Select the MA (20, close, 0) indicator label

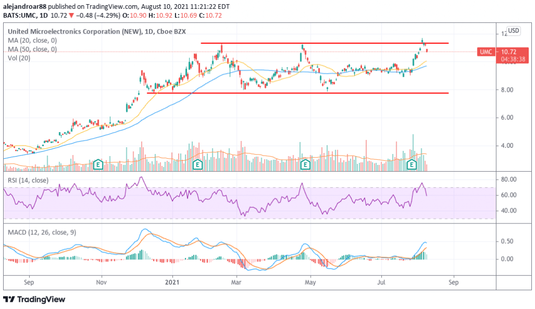(x=32, y=41)
